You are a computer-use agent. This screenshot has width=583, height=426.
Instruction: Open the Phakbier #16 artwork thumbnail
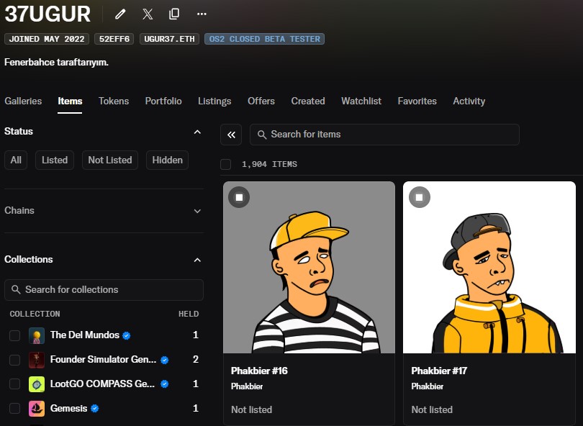click(309, 267)
